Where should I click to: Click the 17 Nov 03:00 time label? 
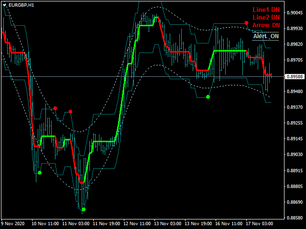(259, 223)
